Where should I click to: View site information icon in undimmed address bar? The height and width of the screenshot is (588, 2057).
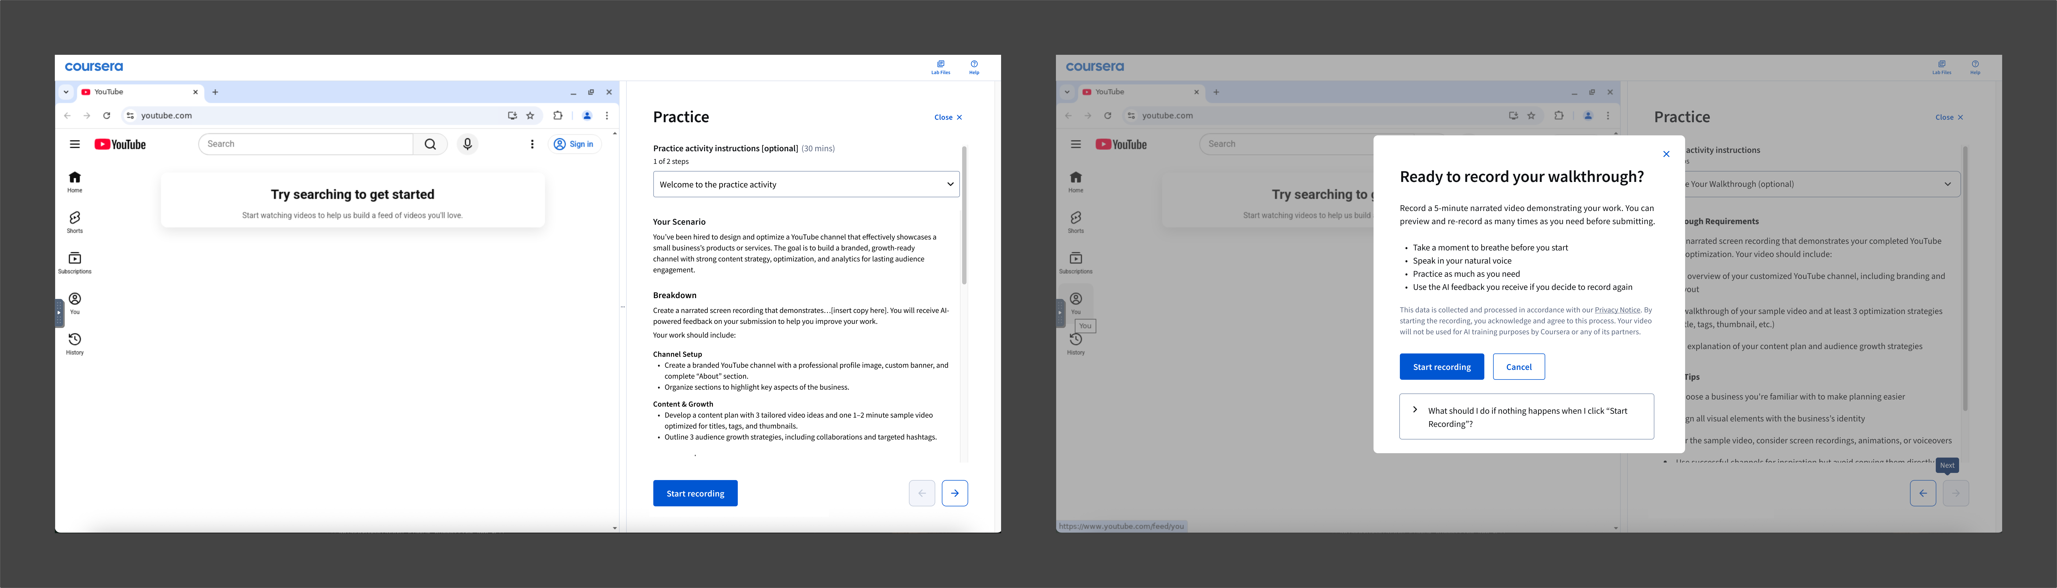(130, 116)
